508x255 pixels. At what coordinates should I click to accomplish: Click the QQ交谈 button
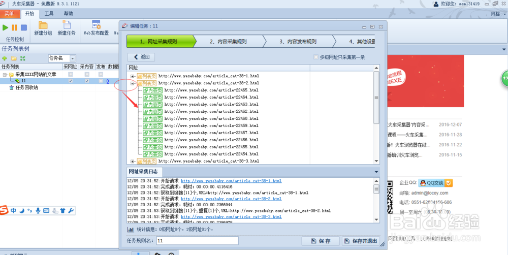435,183
